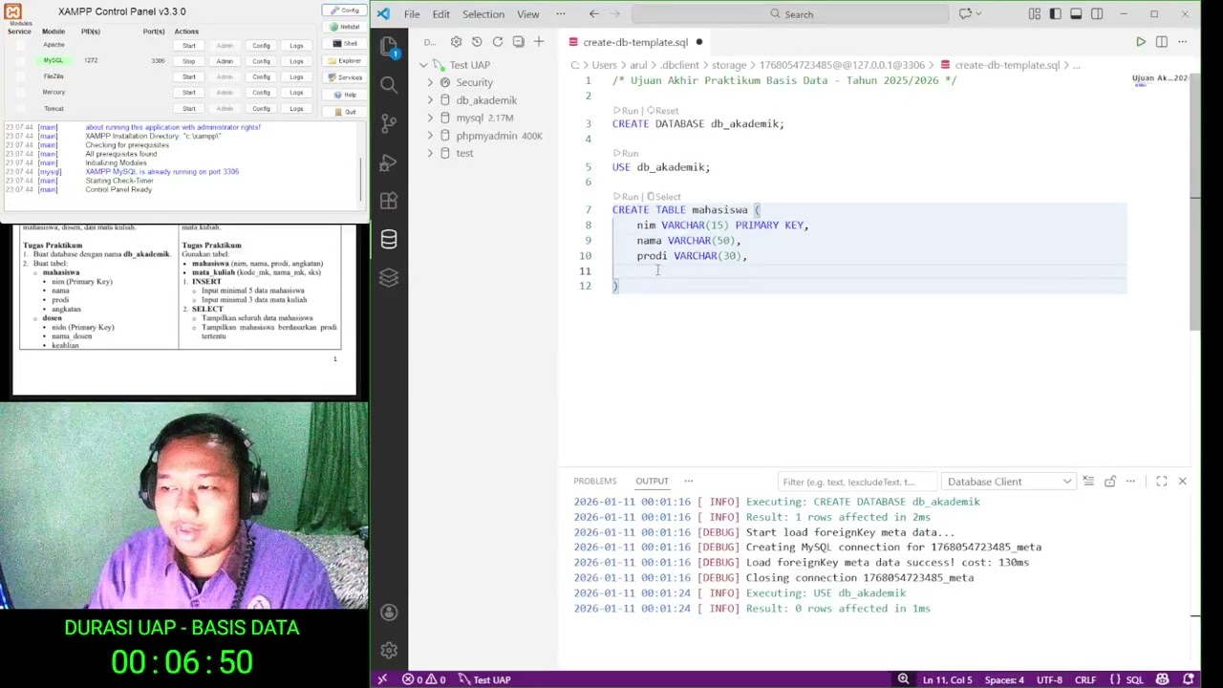Viewport: 1223px width, 688px height.
Task: Toggle the primary side bar
Action: [1055, 14]
